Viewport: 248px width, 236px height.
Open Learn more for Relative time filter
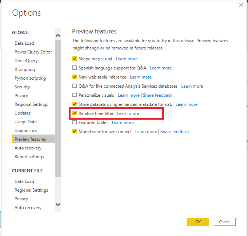click(128, 113)
